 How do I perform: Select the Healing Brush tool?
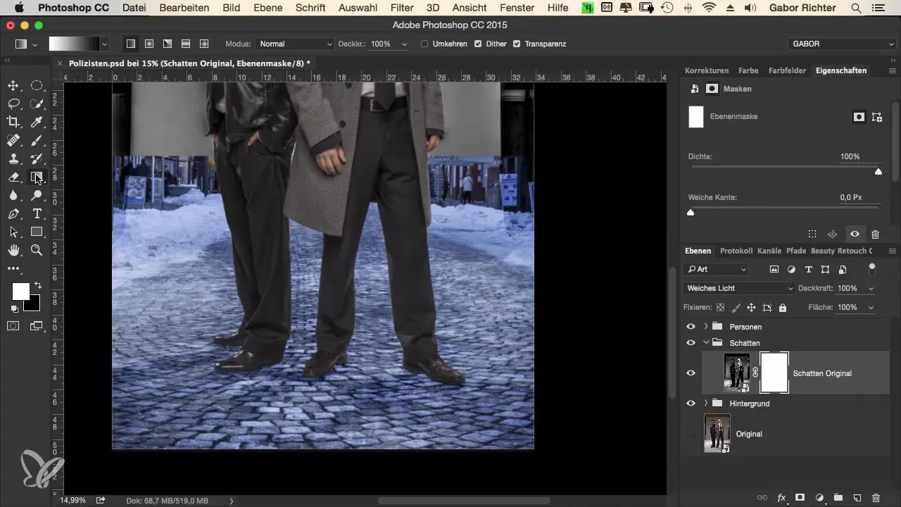click(13, 141)
